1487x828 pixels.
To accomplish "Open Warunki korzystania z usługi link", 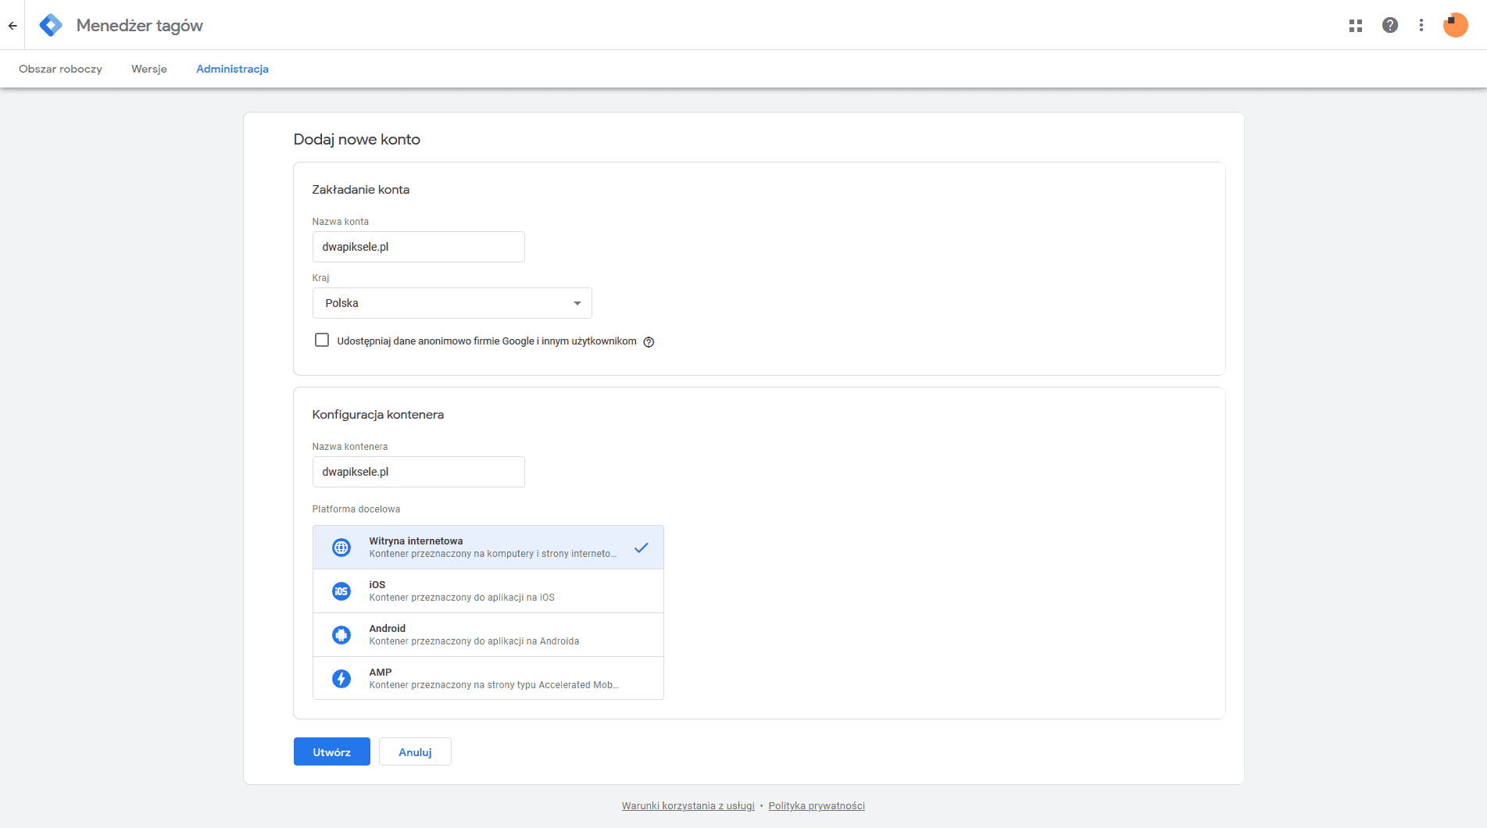I will tap(688, 806).
